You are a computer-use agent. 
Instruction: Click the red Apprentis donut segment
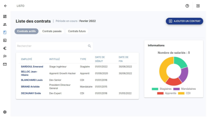click(x=174, y=82)
